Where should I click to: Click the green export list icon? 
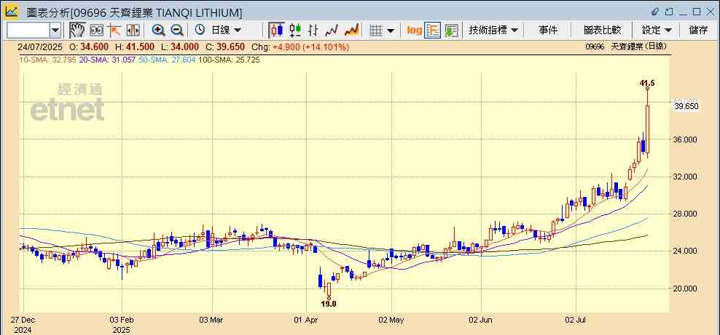tap(451, 31)
